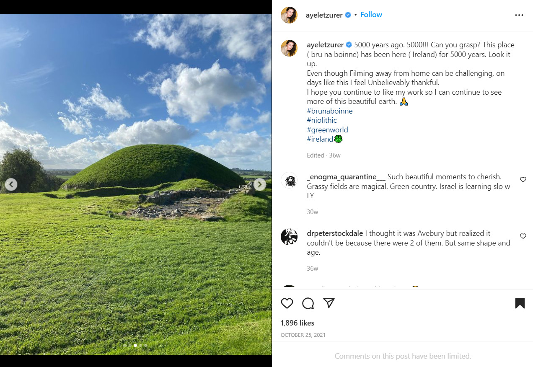
Task: Follow the account ayeletzurer
Action: [x=371, y=15]
